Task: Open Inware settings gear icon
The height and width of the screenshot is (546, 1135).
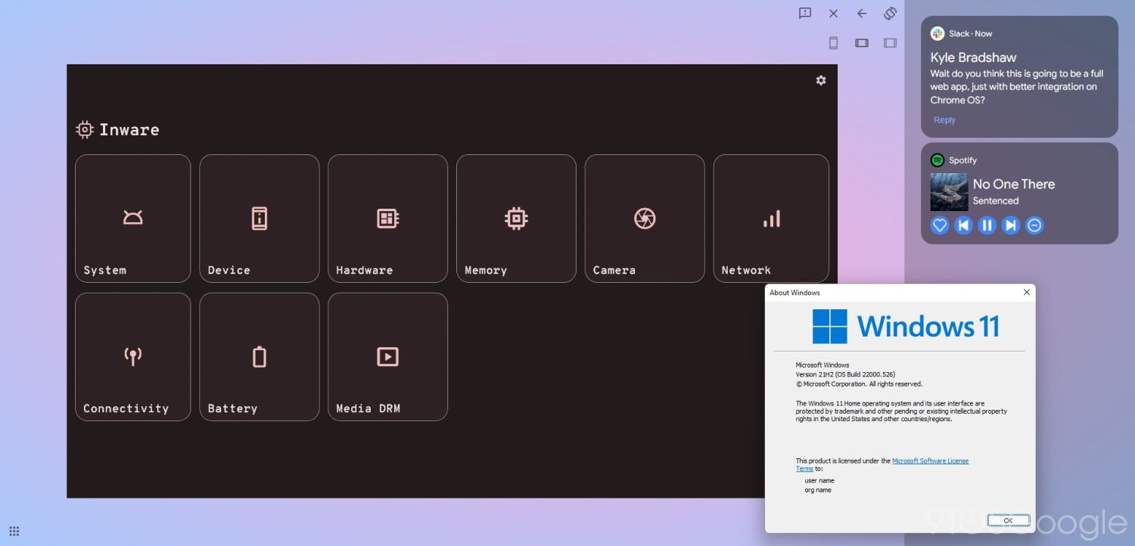Action: (821, 80)
